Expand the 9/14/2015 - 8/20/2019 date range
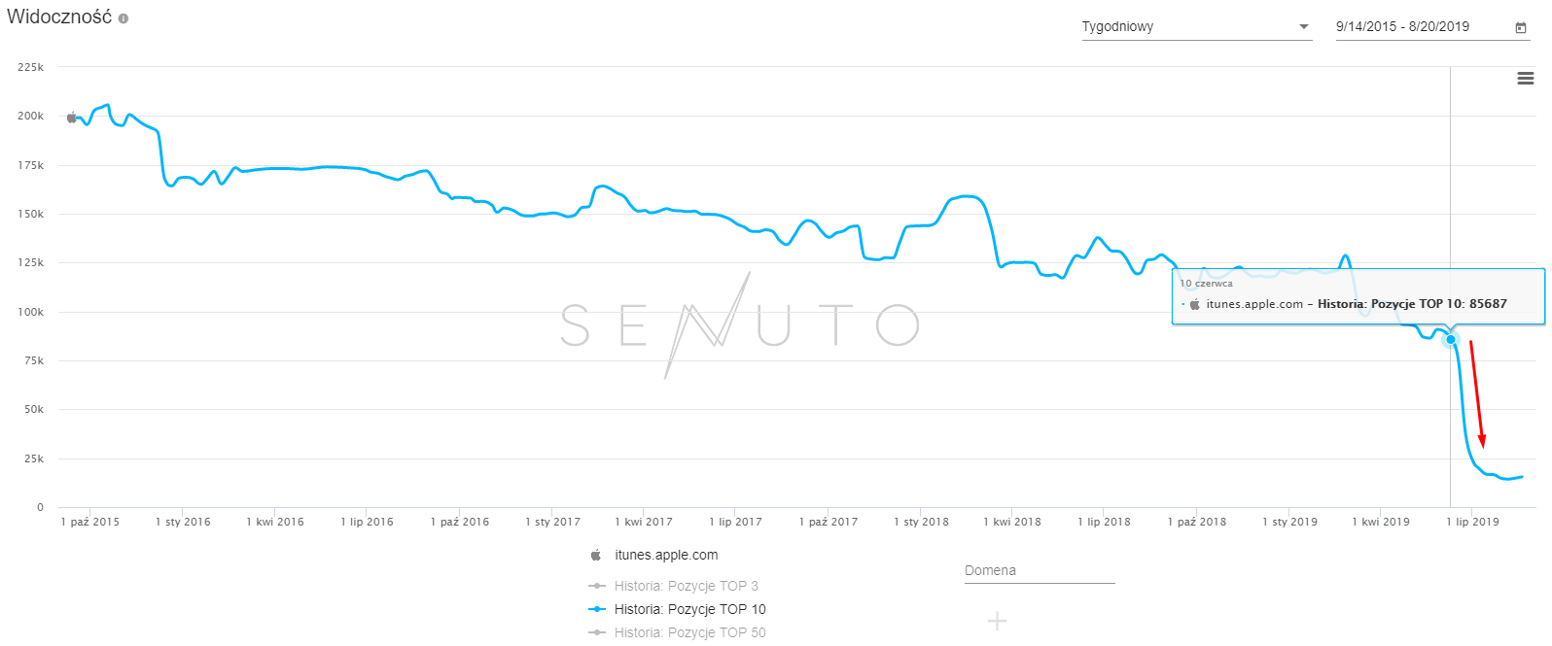 1402,27
